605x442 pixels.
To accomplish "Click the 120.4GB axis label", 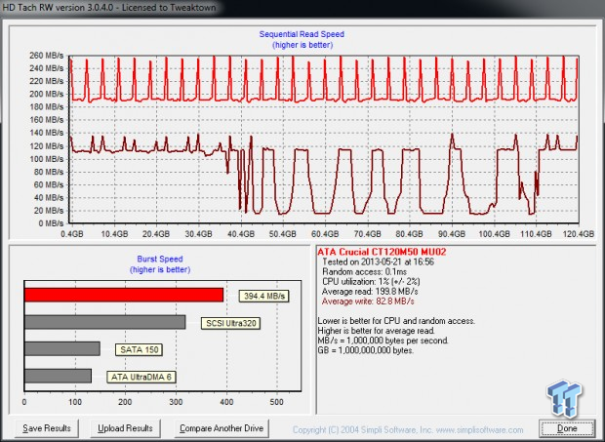I will coord(579,234).
